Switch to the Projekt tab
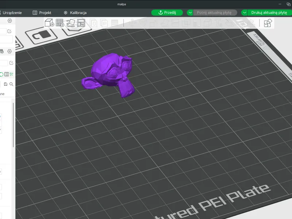Viewport: 292px width, 219px height. (x=42, y=13)
